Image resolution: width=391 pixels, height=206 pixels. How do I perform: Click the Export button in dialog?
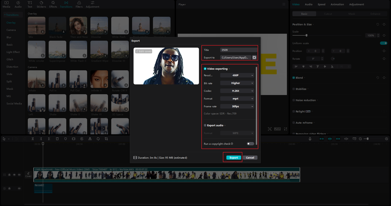tap(234, 158)
